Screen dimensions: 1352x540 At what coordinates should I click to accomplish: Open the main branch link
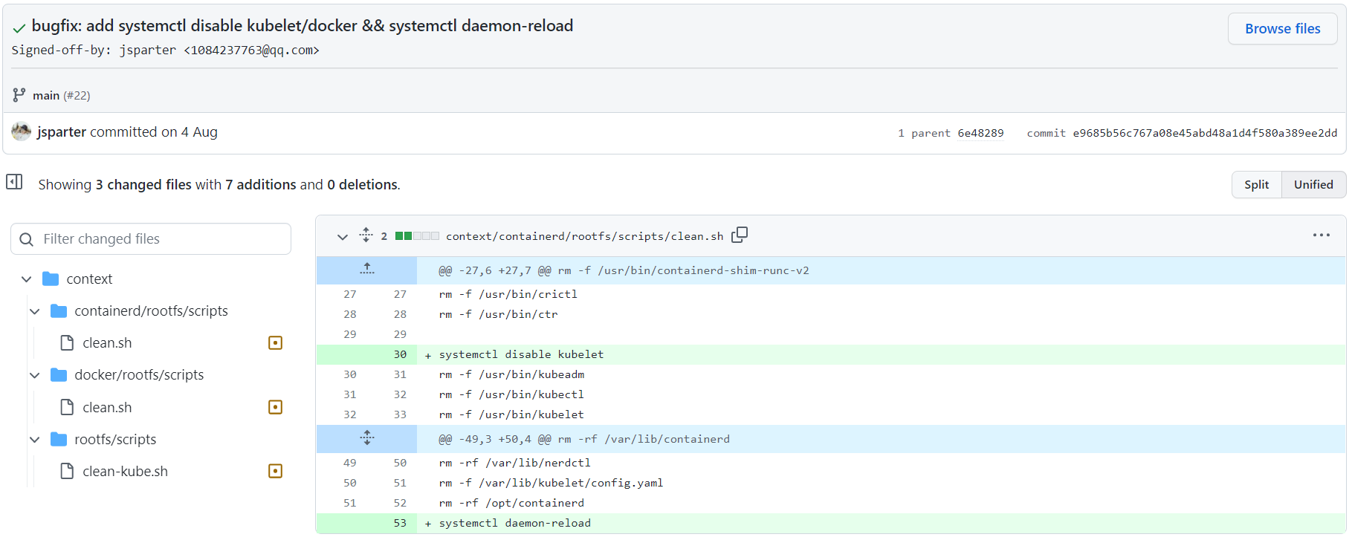pyautogui.click(x=46, y=95)
